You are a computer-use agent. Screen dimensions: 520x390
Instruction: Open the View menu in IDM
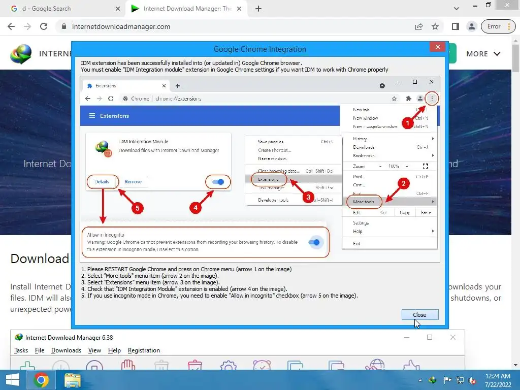point(94,350)
